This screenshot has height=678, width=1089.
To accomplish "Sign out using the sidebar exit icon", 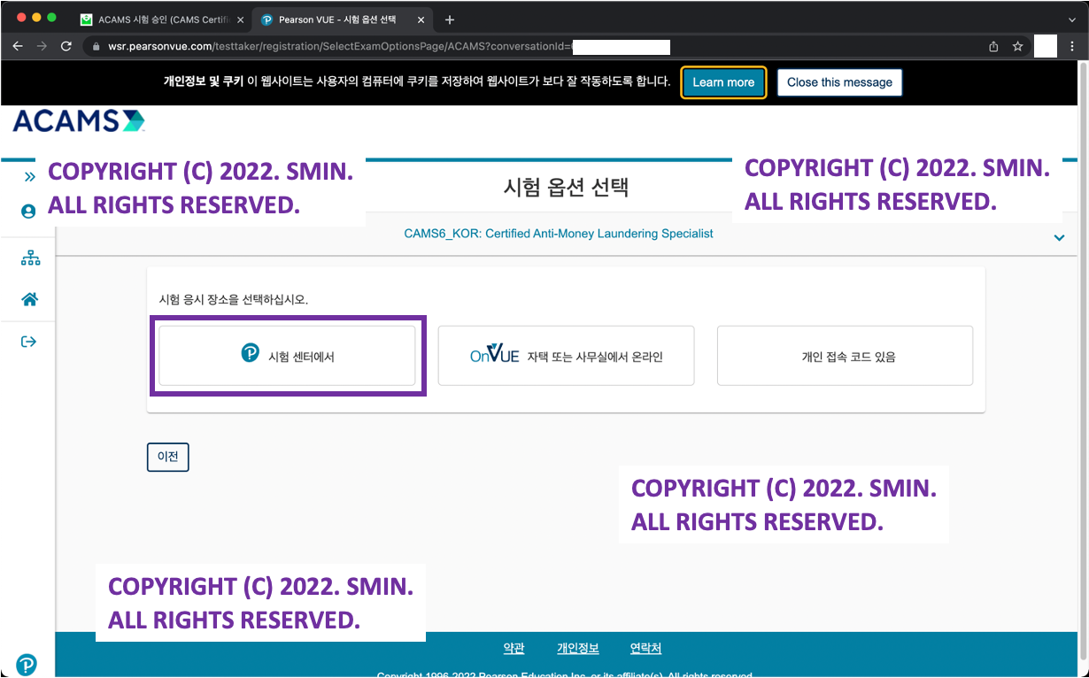I will [x=28, y=342].
